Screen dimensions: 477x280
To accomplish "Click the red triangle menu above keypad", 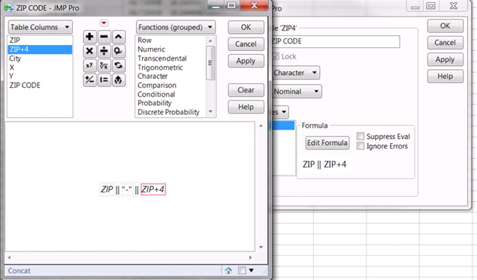I will pyautogui.click(x=104, y=23).
